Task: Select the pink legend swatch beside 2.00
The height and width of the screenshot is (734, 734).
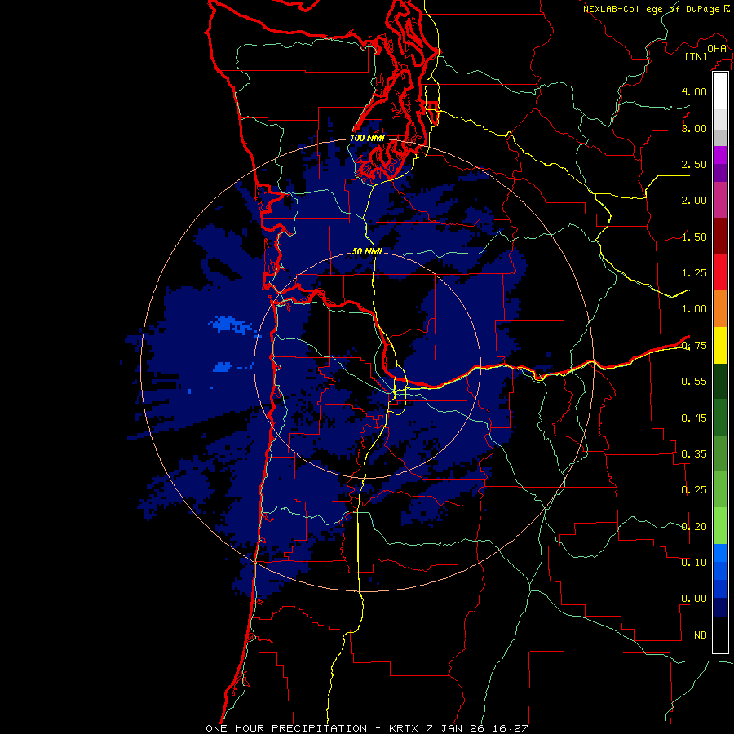Action: [x=720, y=200]
